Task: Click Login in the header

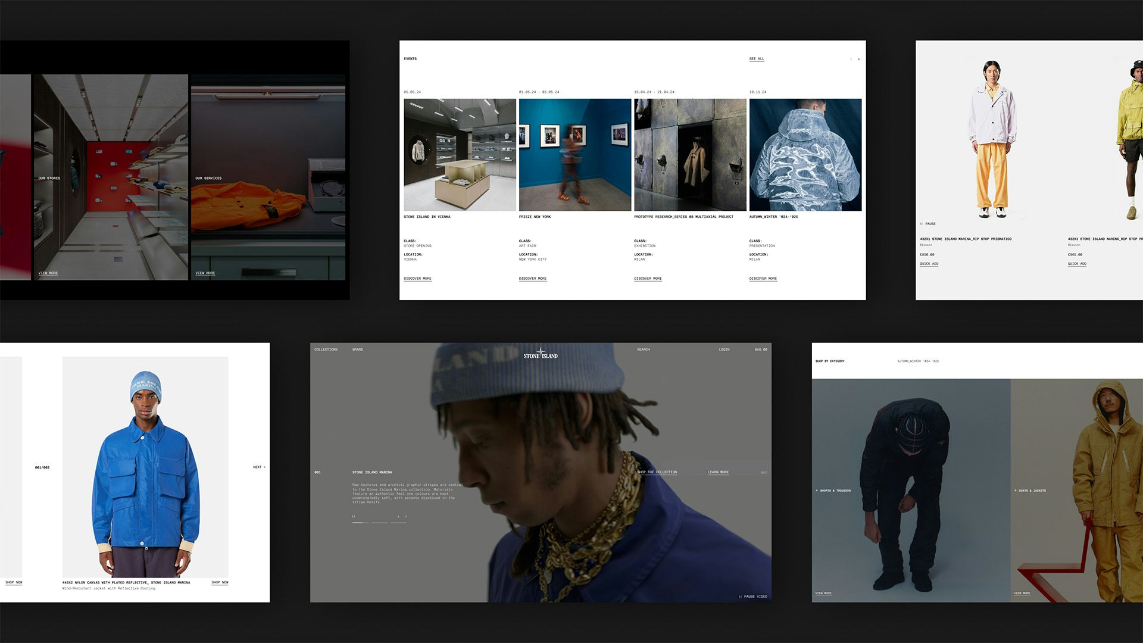Action: [x=724, y=349]
